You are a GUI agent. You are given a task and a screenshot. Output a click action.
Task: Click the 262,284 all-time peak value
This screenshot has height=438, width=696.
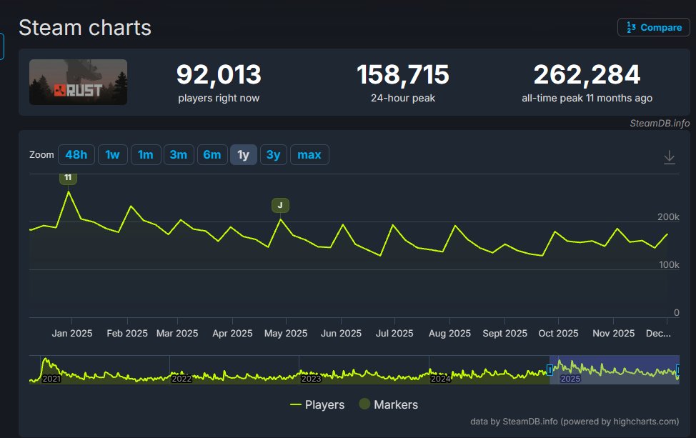pyautogui.click(x=587, y=74)
